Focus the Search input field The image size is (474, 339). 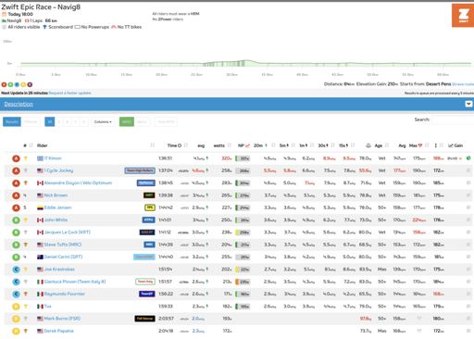point(453,119)
